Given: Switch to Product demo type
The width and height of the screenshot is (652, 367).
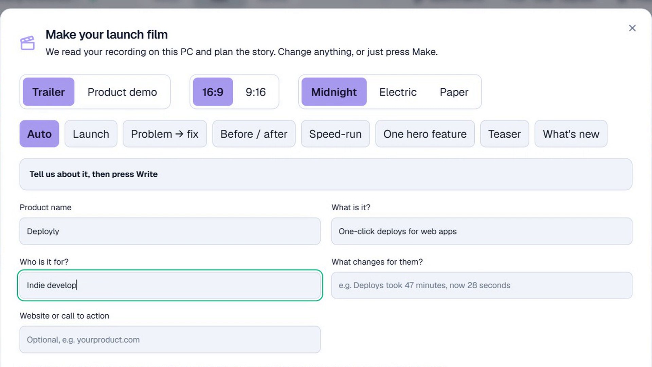Looking at the screenshot, I should pos(122,92).
